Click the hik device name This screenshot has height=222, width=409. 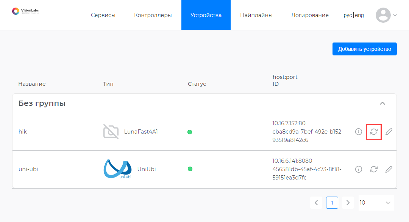point(23,132)
